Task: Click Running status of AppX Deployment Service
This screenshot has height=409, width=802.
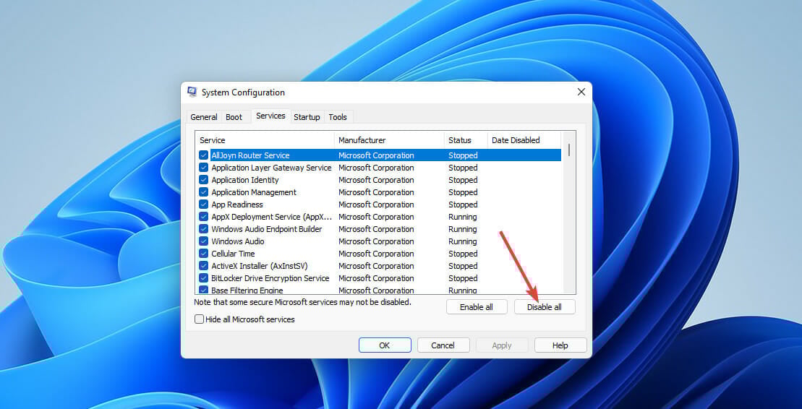Action: (462, 217)
